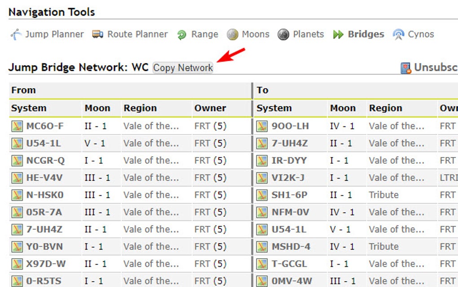The height and width of the screenshot is (287, 458).
Task: Open map icon for MSHD-4 destination
Action: click(x=262, y=247)
